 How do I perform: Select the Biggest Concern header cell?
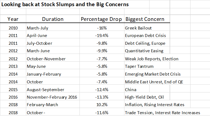[145, 19]
